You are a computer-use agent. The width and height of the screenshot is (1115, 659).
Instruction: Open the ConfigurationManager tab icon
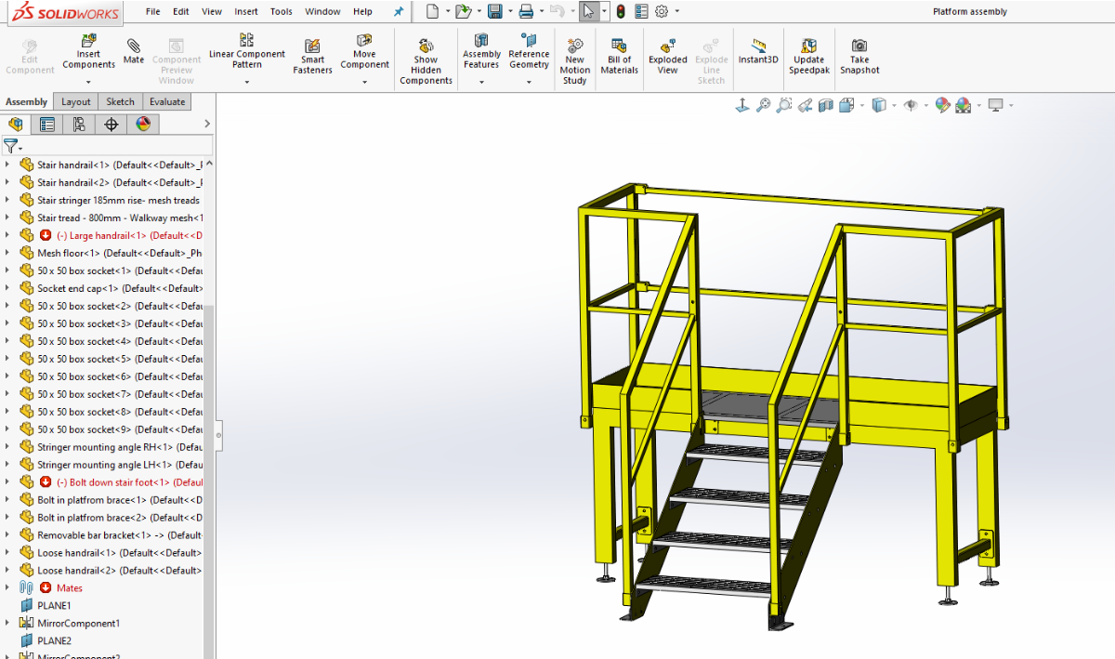pyautogui.click(x=79, y=125)
